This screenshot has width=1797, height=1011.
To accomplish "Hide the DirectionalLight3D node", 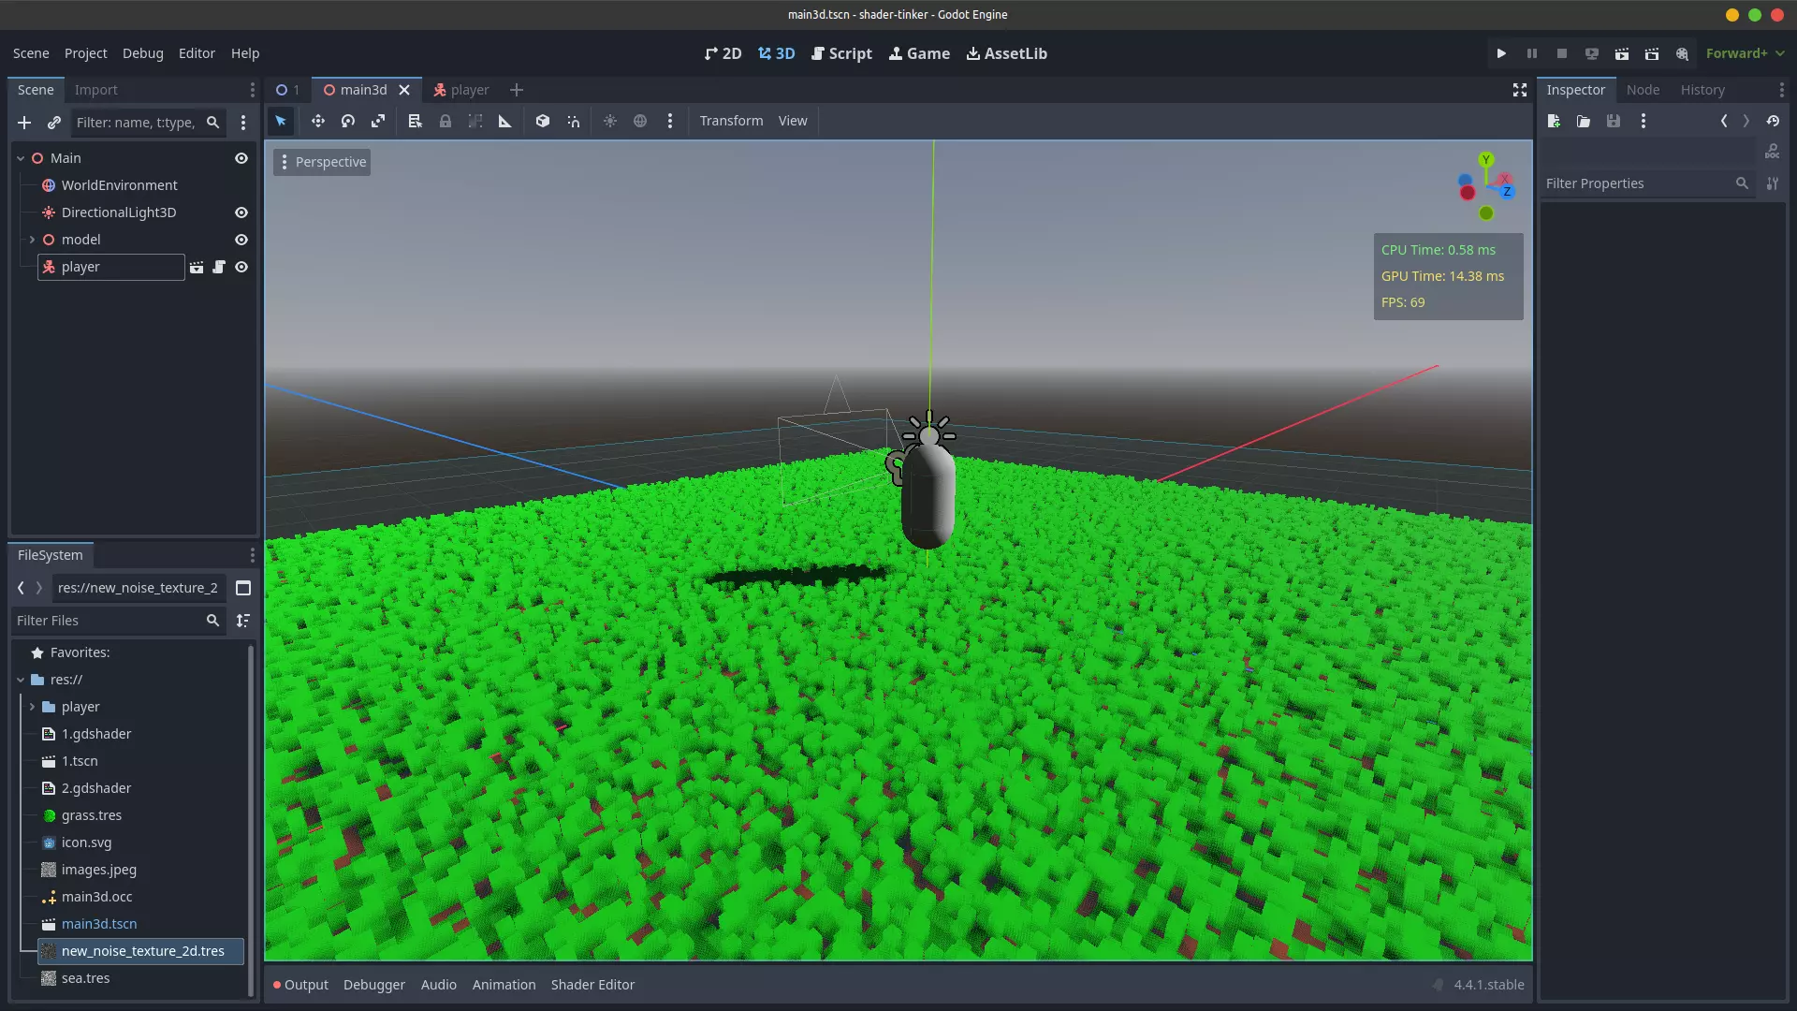I will click(x=241, y=212).
